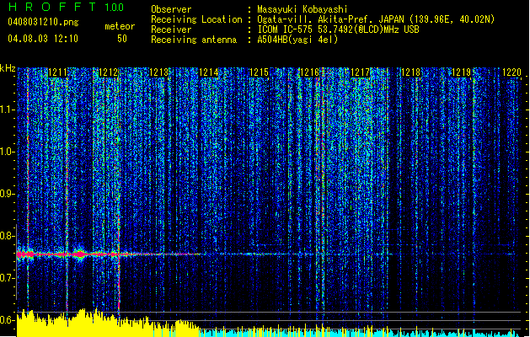530x337 pixels.
Task: Click the 1.0 frequency axis tick label
Action: [7, 152]
